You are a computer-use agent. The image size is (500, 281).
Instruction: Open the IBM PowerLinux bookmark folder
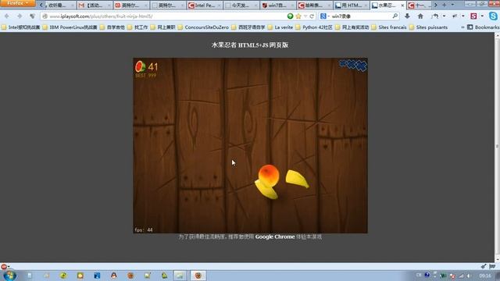70,27
